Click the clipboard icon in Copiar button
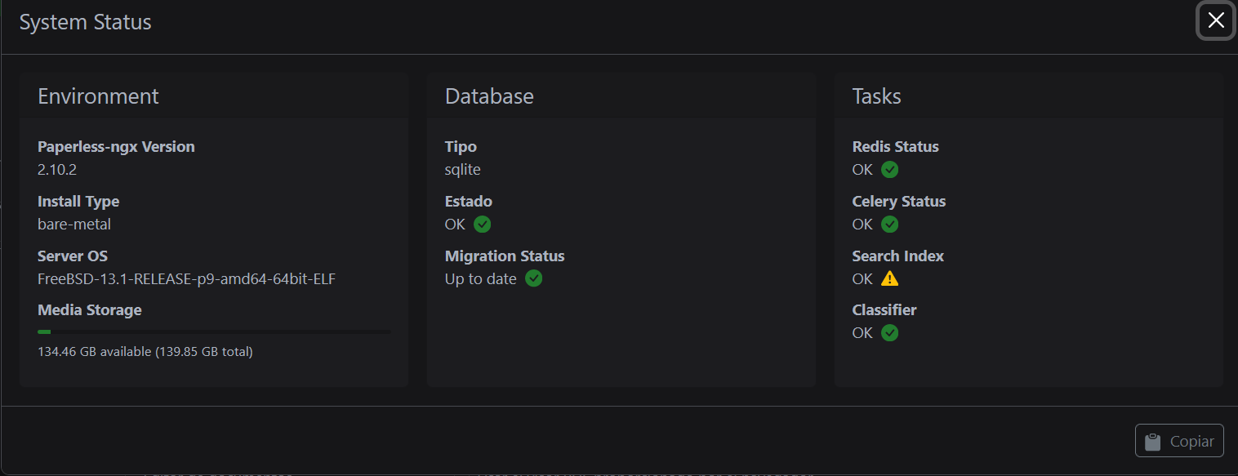The image size is (1238, 476). (x=1153, y=442)
